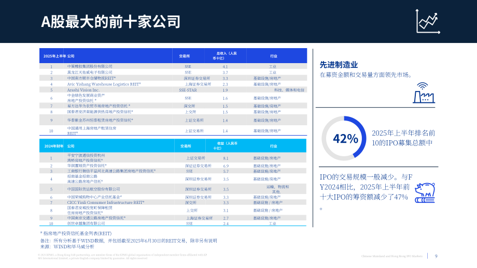The image size is (477, 268).
Task: Select the 招商基金招商公路 company entry
Action: [x=85, y=179]
